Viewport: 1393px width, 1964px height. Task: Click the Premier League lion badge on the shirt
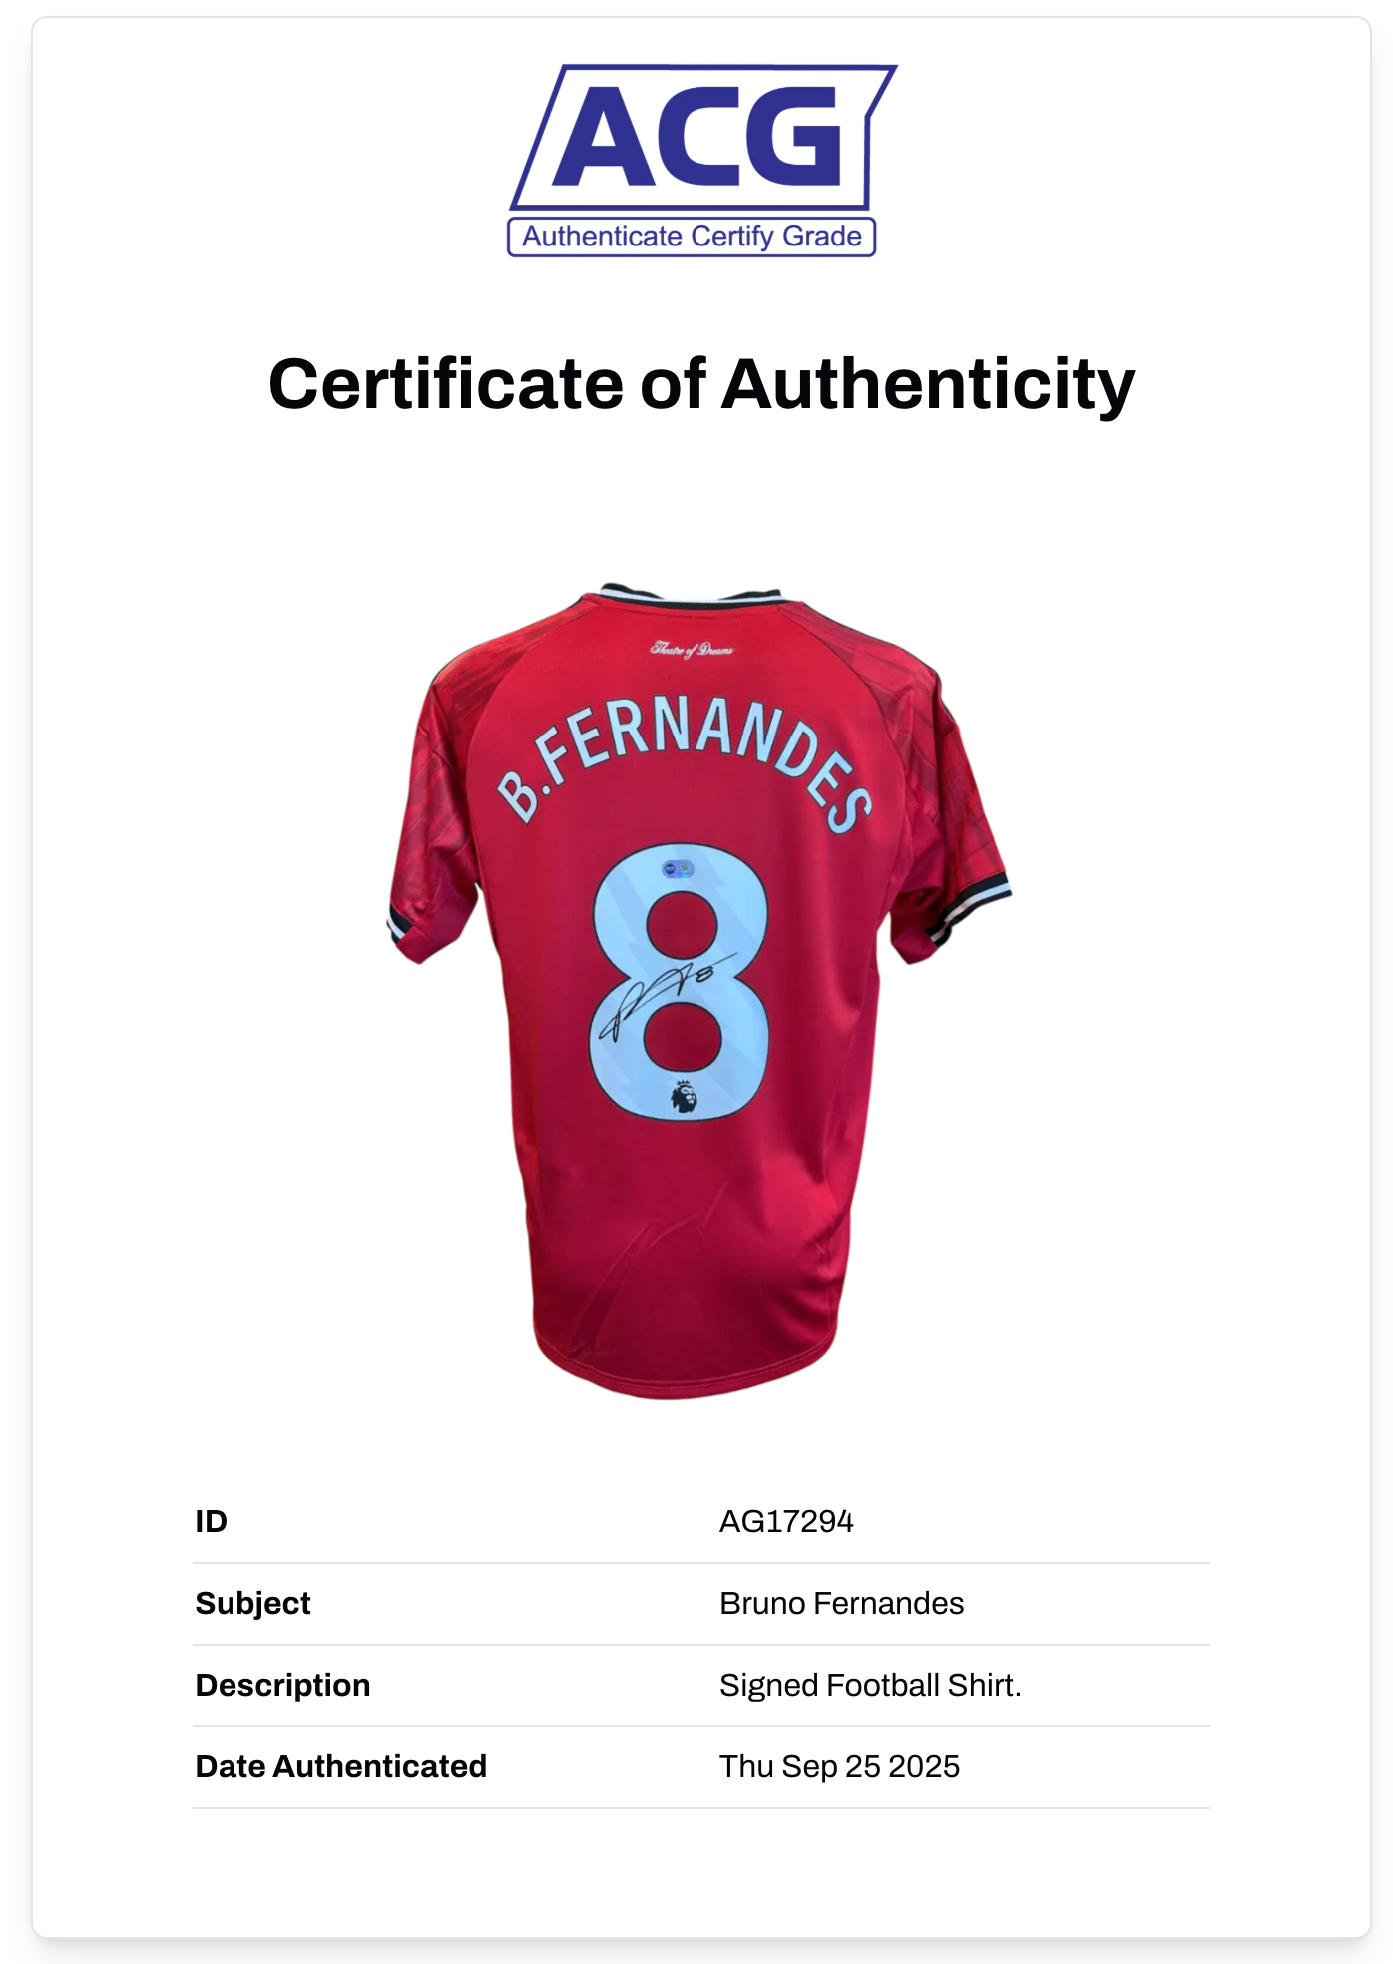684,1095
